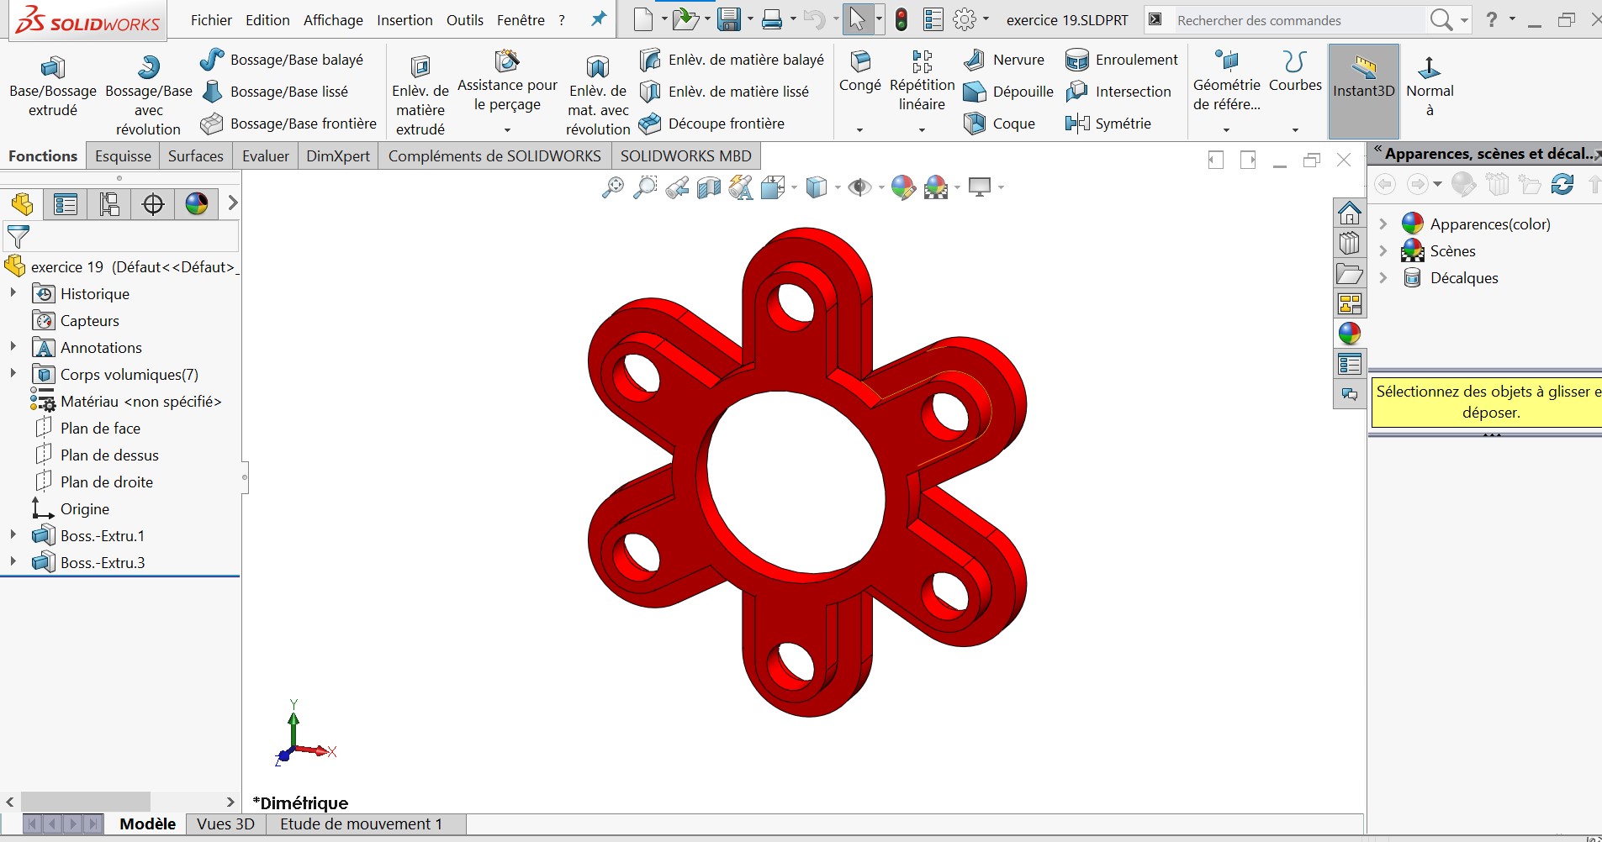Click Bossage/Base frontière command
Image resolution: width=1602 pixels, height=842 pixels.
coord(289,124)
